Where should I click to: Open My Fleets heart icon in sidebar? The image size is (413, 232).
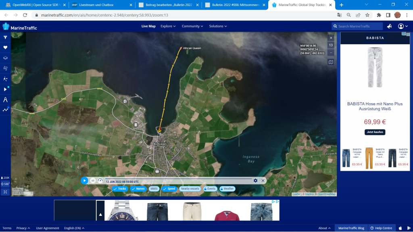pyautogui.click(x=5, y=48)
